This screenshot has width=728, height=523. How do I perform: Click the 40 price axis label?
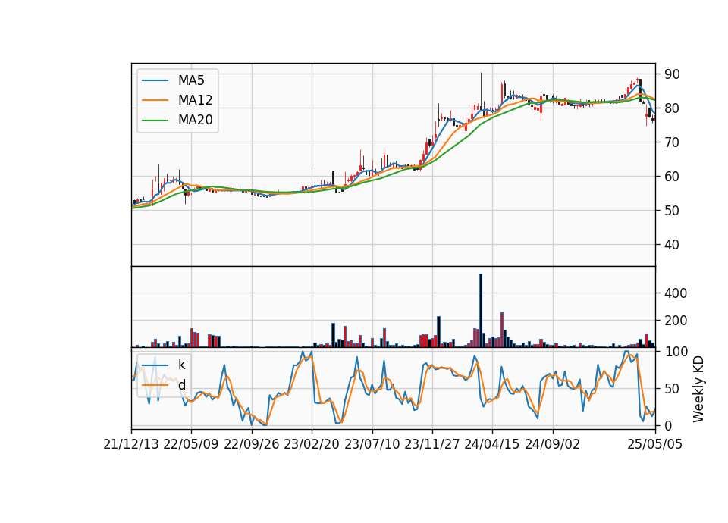pyautogui.click(x=672, y=245)
